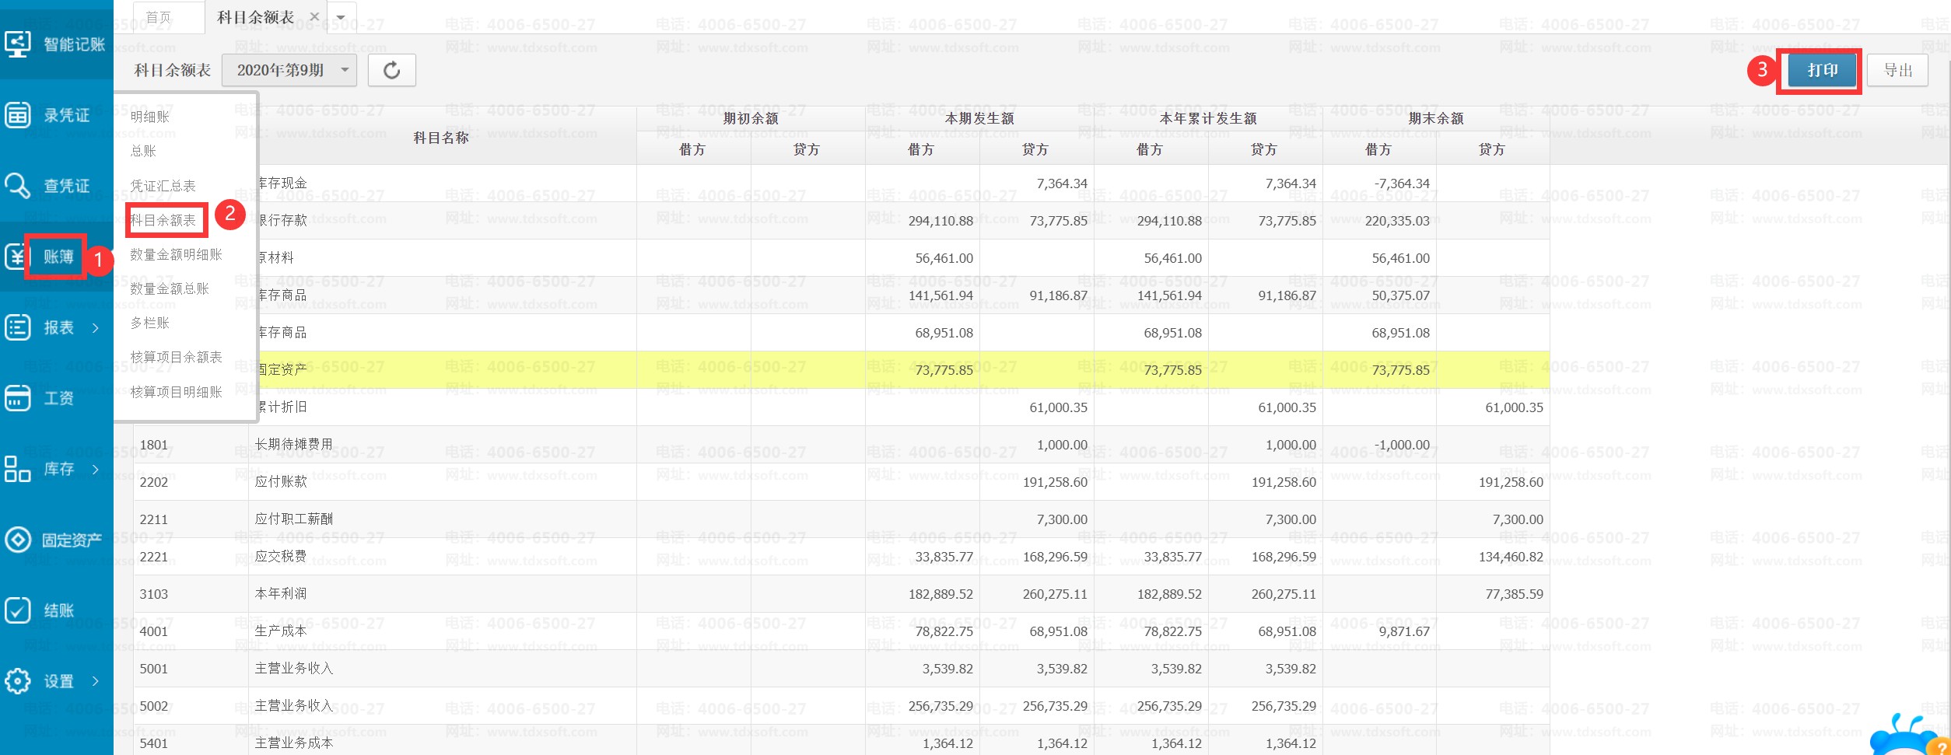Open the 结账 checkmark icon

[x=18, y=610]
